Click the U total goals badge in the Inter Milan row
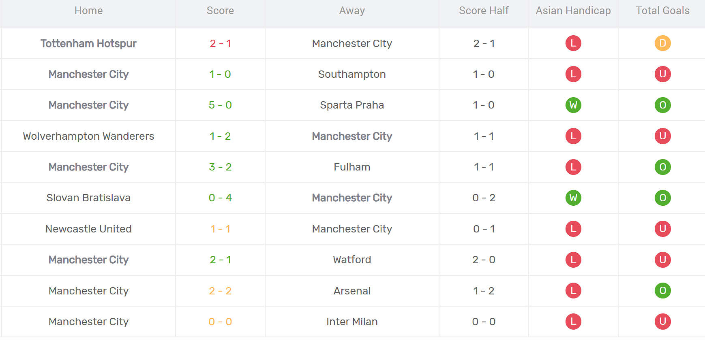 click(x=662, y=322)
